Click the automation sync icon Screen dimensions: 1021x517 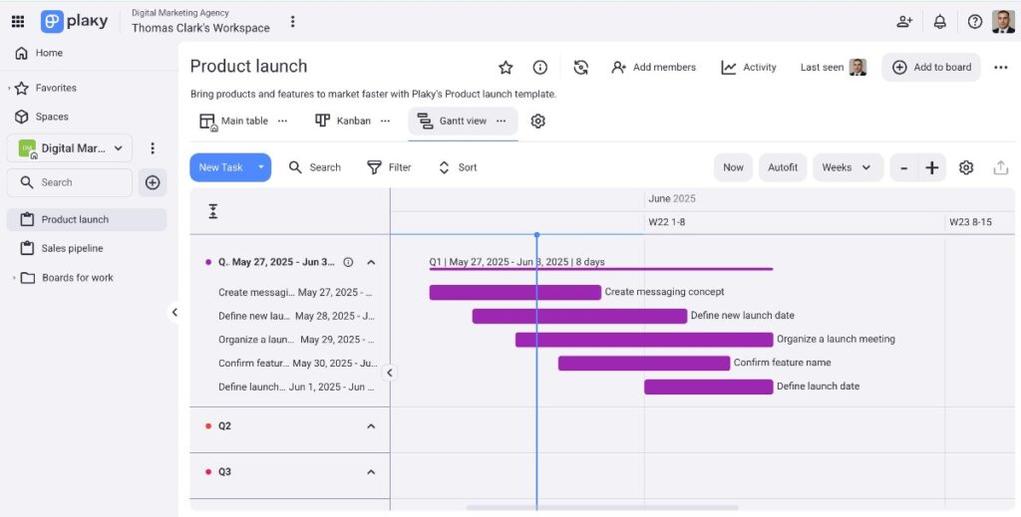coord(581,67)
